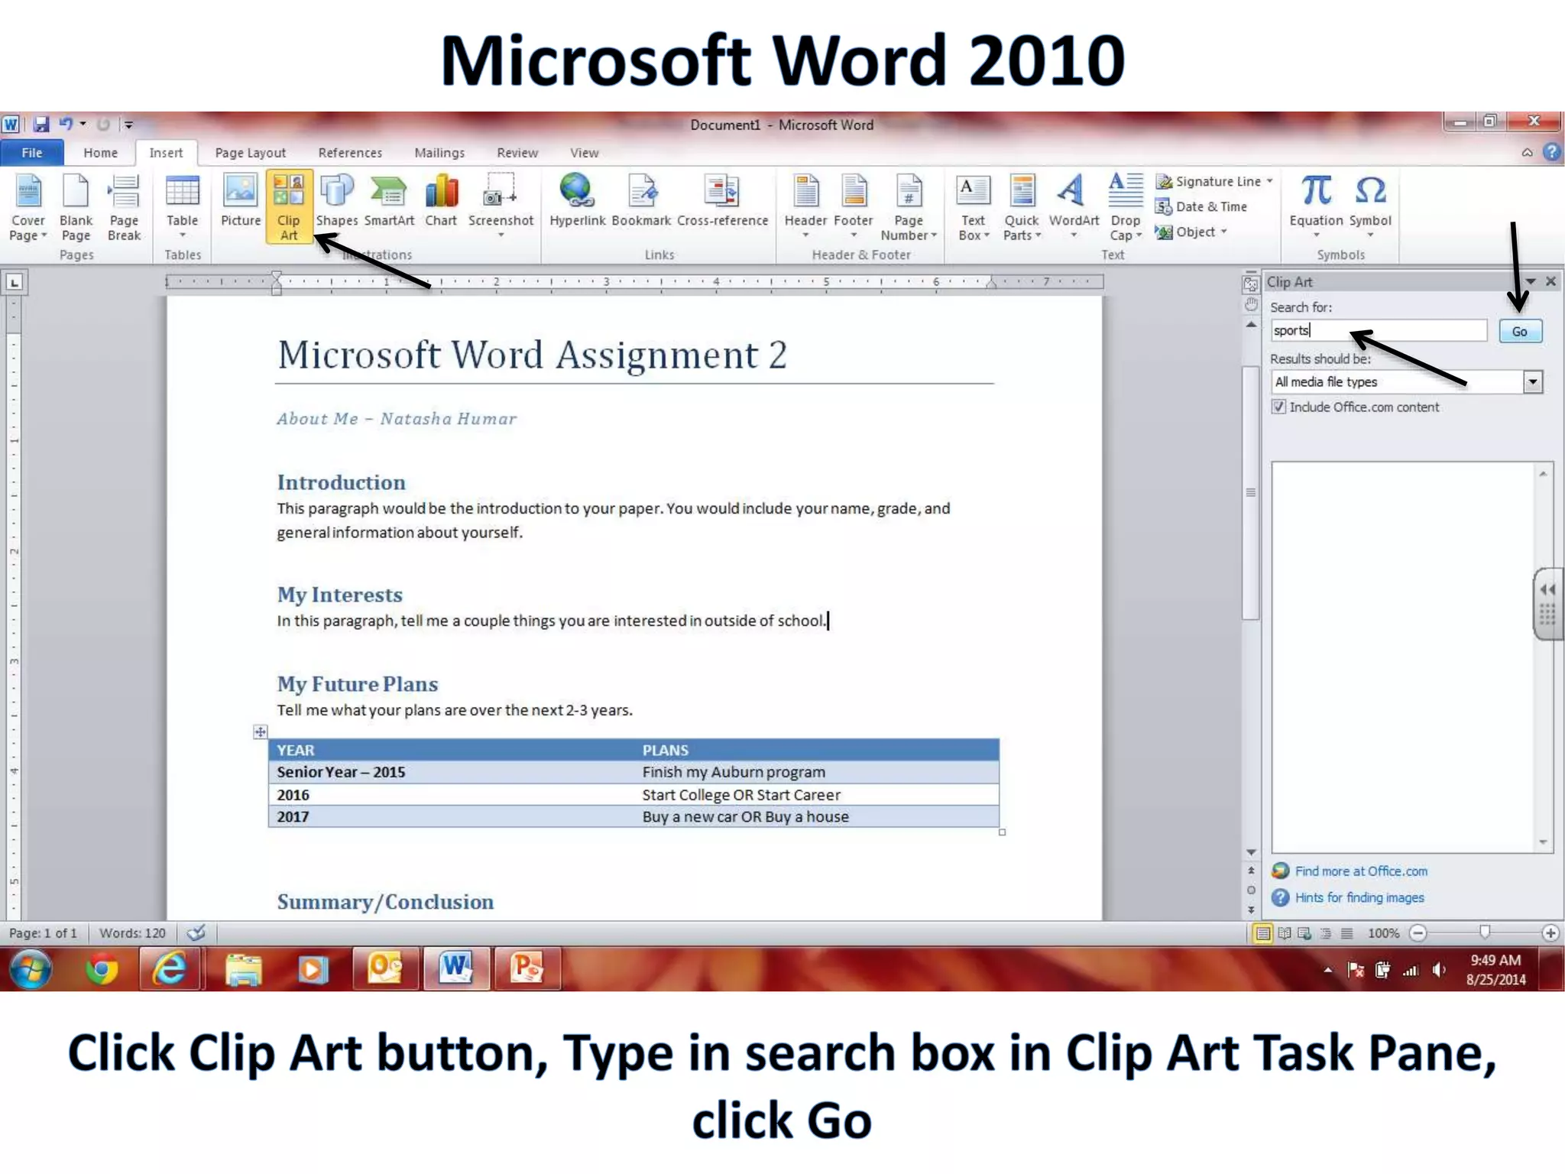Insert a Picture from the ribbon
The image size is (1565, 1174).
(x=241, y=200)
